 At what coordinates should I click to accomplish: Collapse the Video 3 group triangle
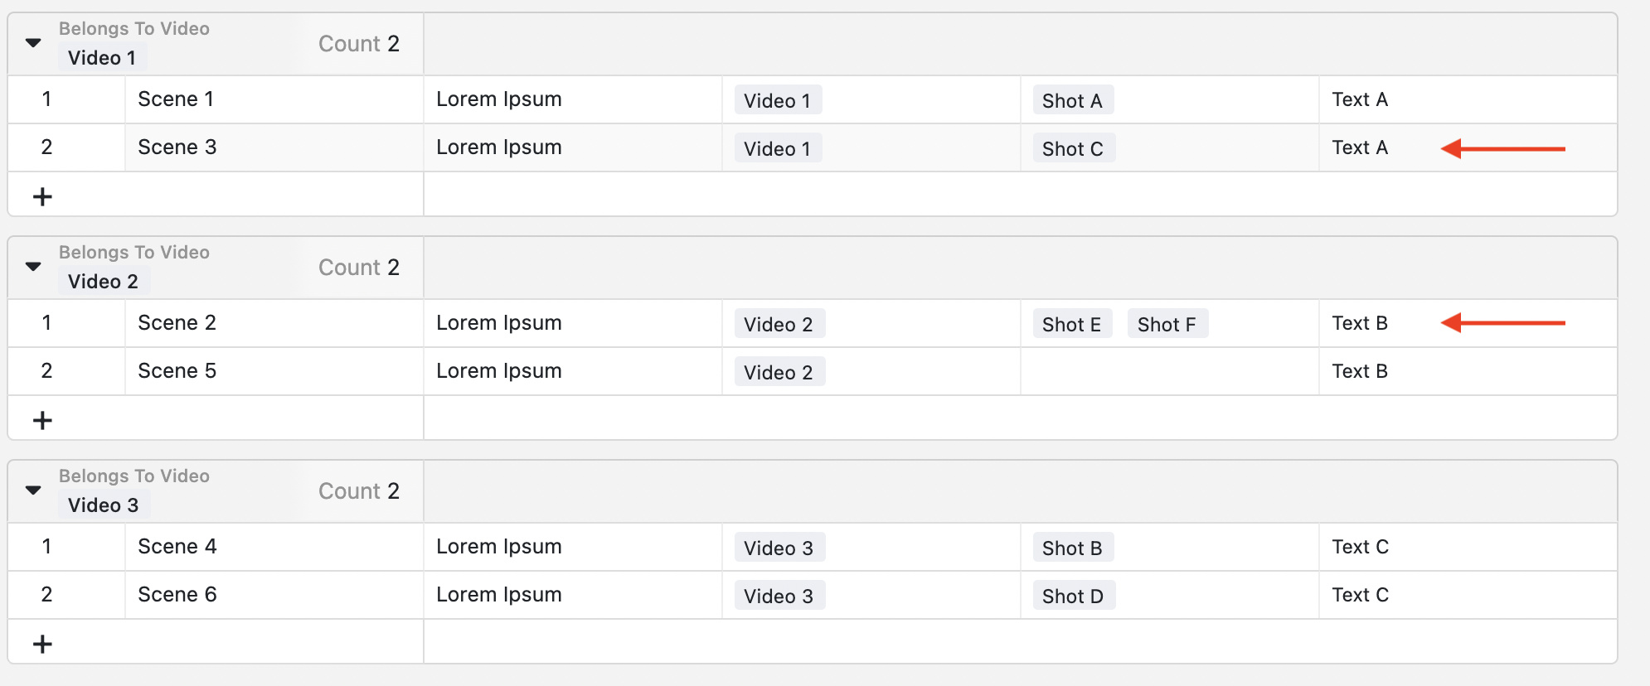pos(33,490)
